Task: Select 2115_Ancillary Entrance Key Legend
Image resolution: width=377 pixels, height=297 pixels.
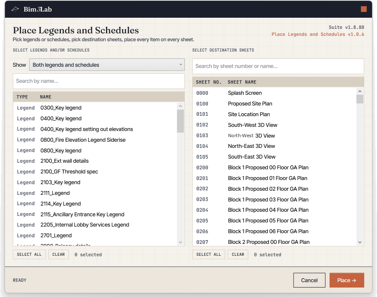Action: (95, 214)
